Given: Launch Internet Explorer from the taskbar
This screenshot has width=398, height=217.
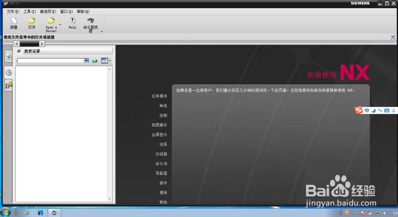Looking at the screenshot, I should click(27, 213).
